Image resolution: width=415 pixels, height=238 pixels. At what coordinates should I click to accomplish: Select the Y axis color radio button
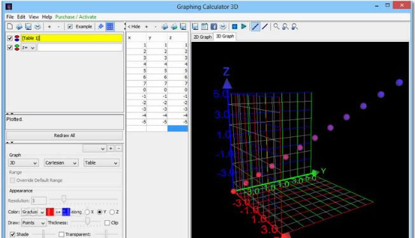[100, 212]
